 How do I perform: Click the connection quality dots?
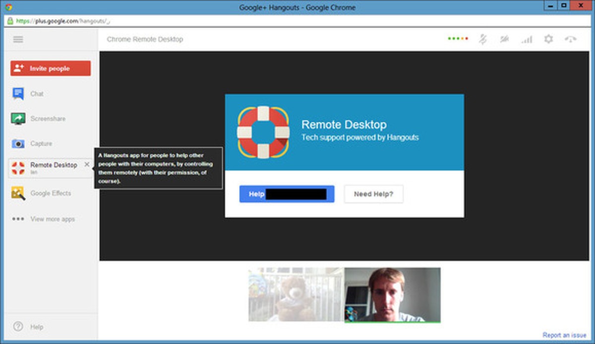click(x=457, y=38)
